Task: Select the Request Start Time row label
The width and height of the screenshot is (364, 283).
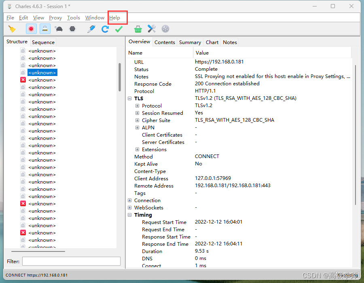Action: [x=164, y=222]
